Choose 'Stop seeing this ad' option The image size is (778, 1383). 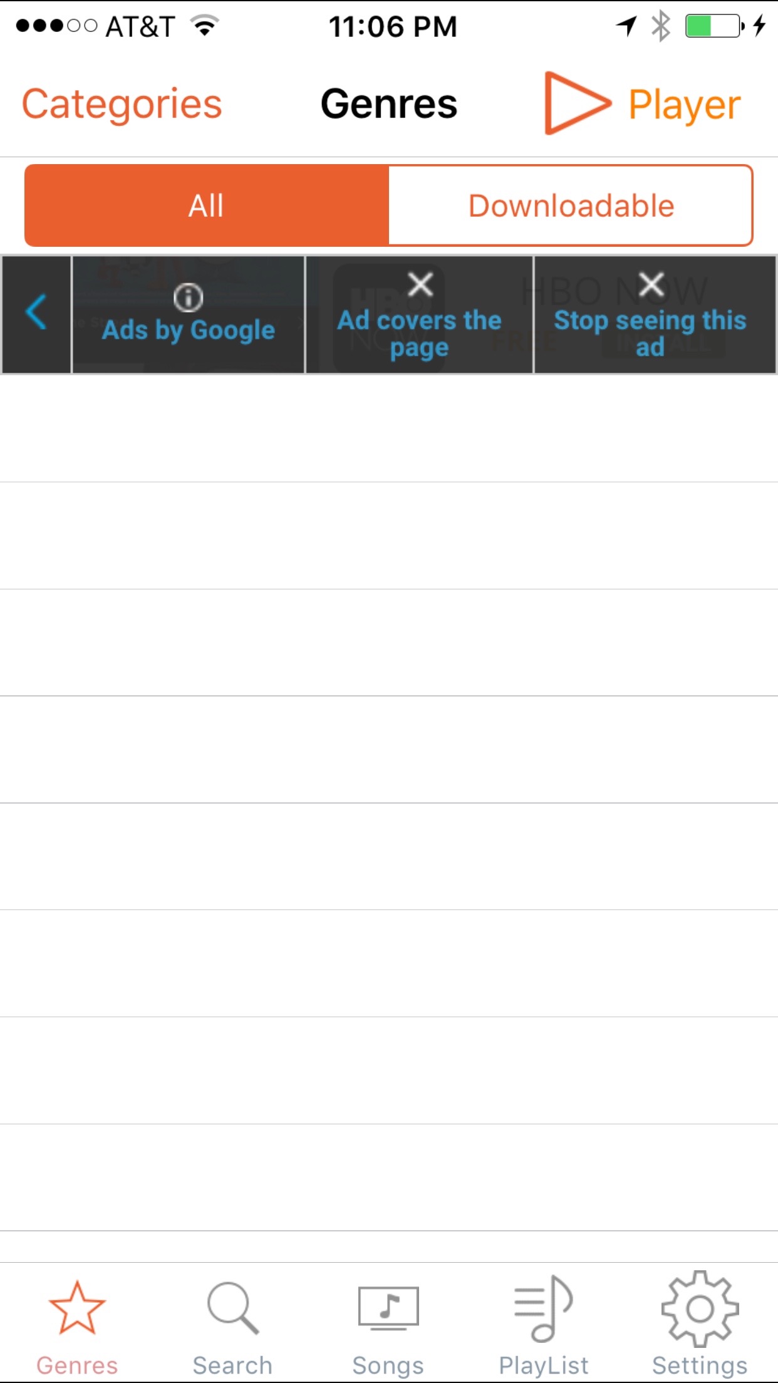tap(650, 333)
